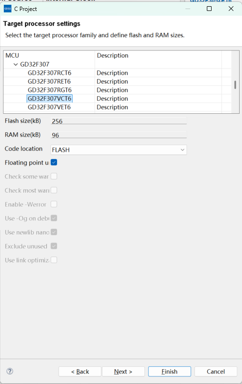Click the GD32 application icon in title bar

pos(8,9)
